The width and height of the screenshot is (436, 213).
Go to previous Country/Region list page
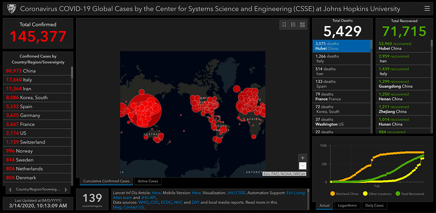click(x=10, y=190)
